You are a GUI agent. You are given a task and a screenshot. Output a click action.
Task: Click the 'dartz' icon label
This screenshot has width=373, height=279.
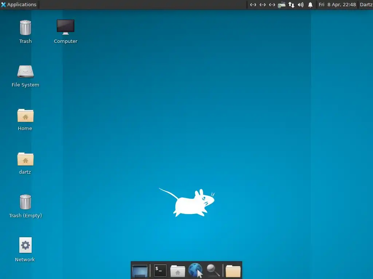25,172
